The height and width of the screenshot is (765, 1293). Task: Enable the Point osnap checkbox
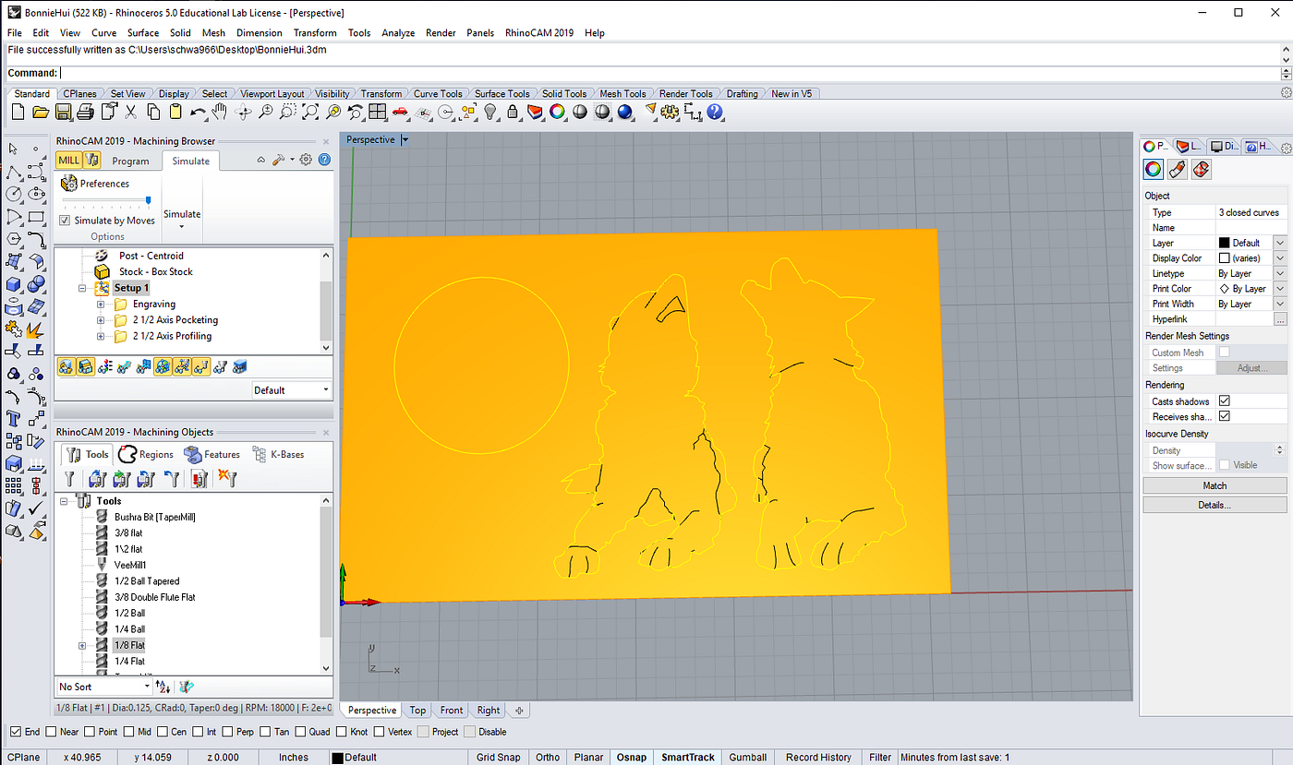tap(89, 732)
